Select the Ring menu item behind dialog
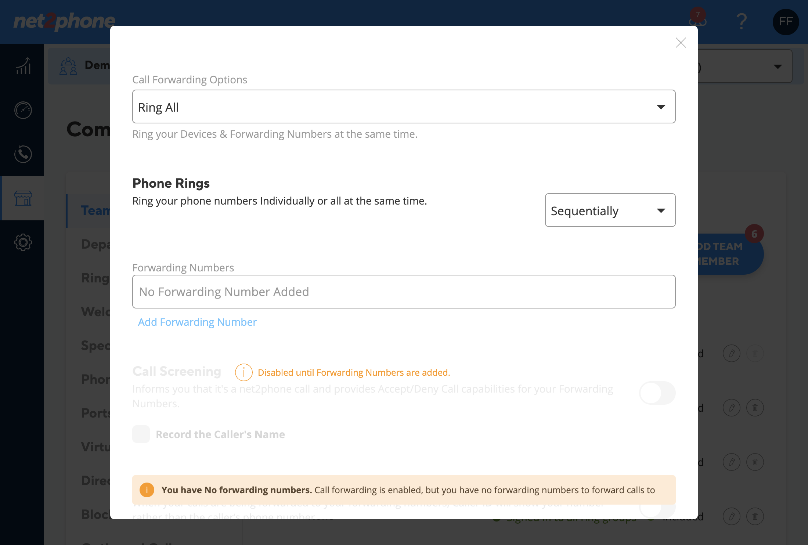808x545 pixels. [x=95, y=278]
